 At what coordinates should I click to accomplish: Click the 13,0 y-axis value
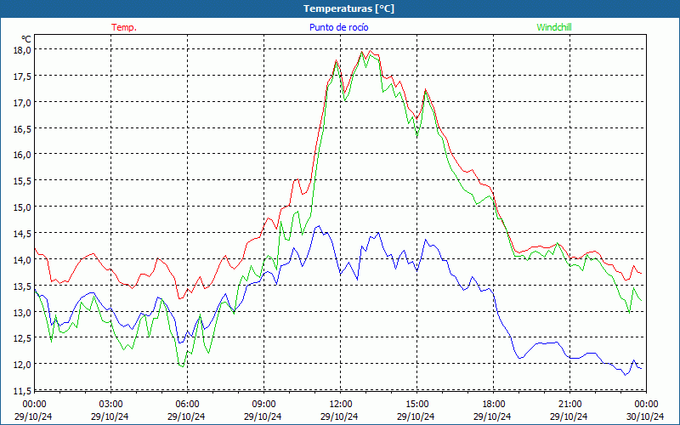tap(22, 312)
